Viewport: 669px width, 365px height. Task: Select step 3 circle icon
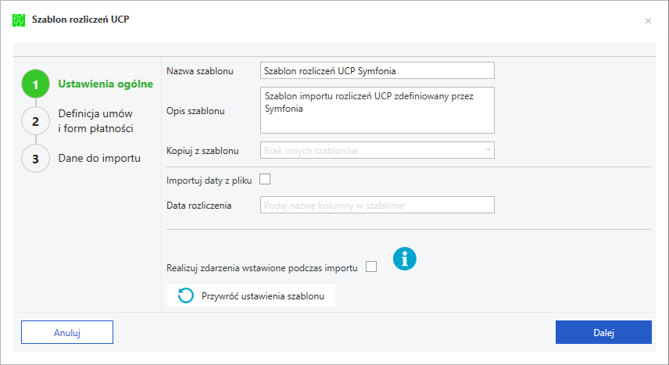pos(36,159)
